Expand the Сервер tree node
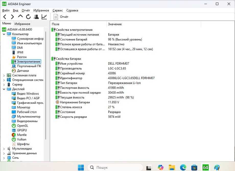Viewport: 235px width, 171px height. [x=4, y=85]
